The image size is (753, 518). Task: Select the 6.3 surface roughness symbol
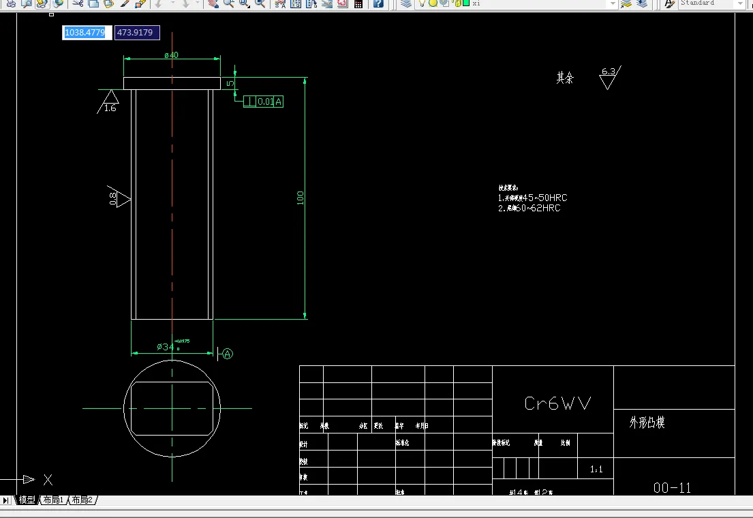[610, 78]
